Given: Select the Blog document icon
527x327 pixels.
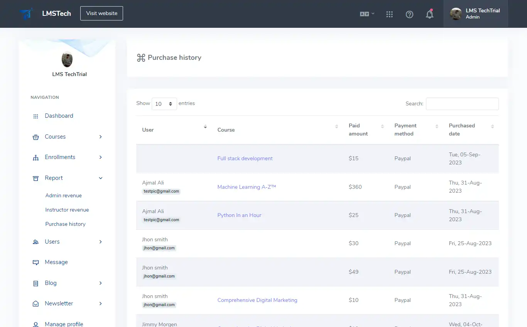Looking at the screenshot, I should click(35, 283).
